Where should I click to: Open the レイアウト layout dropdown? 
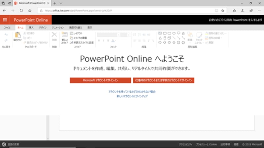pyautogui.click(x=76, y=33)
